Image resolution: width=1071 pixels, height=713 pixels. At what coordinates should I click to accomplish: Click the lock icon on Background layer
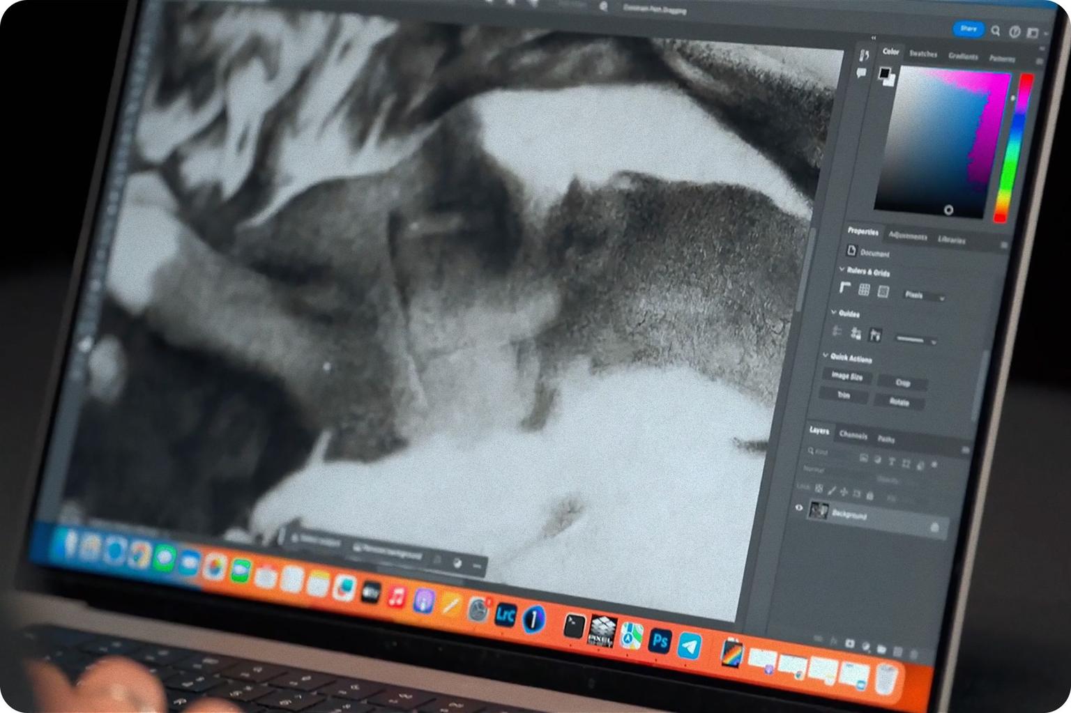[934, 527]
